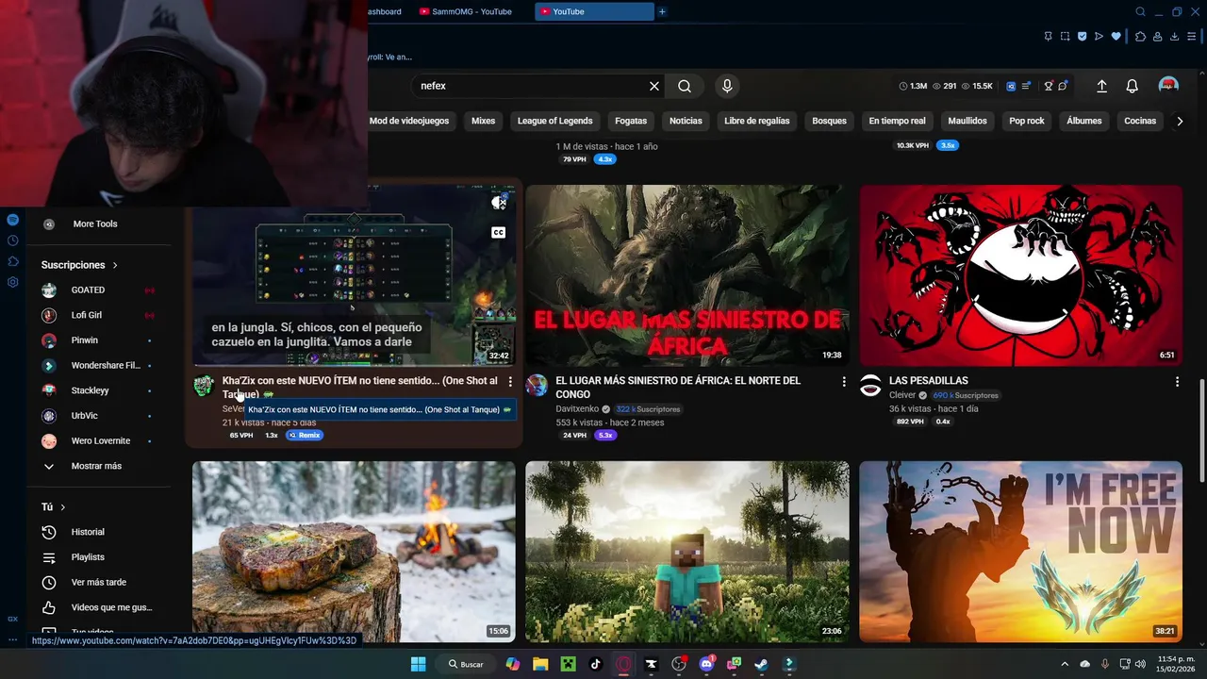Filter by League of Legends chip
Image resolution: width=1207 pixels, height=679 pixels.
[x=554, y=121]
